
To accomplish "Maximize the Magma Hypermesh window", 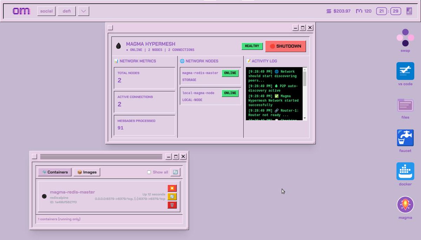I will (x=303, y=27).
